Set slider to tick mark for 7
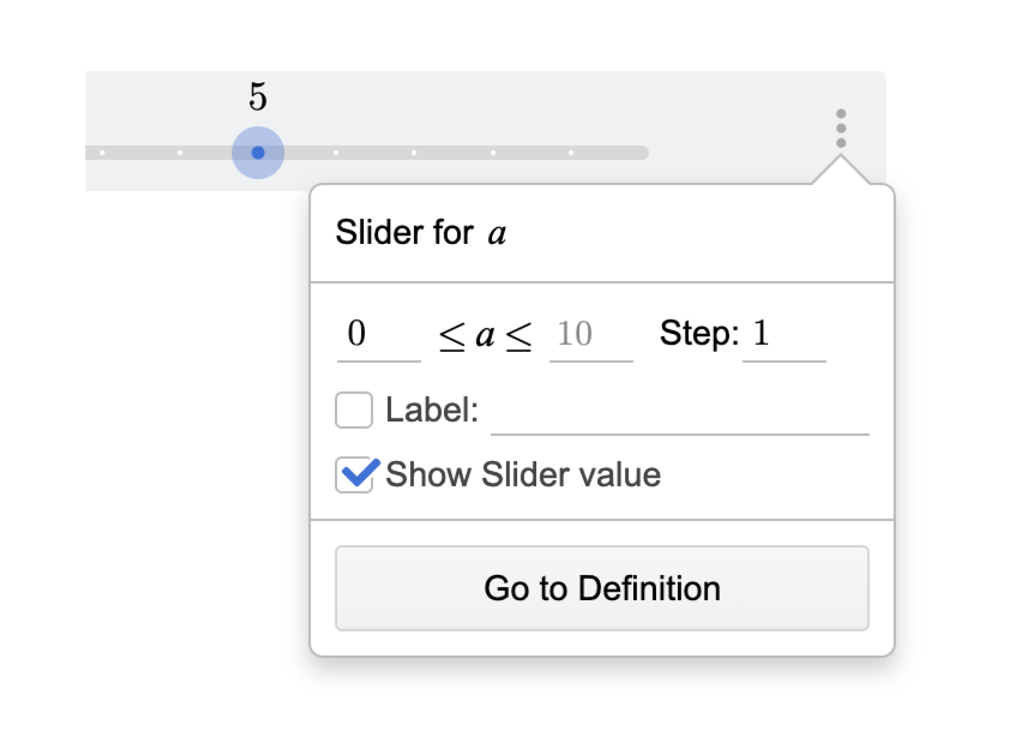Image resolution: width=1032 pixels, height=752 pixels. [414, 152]
